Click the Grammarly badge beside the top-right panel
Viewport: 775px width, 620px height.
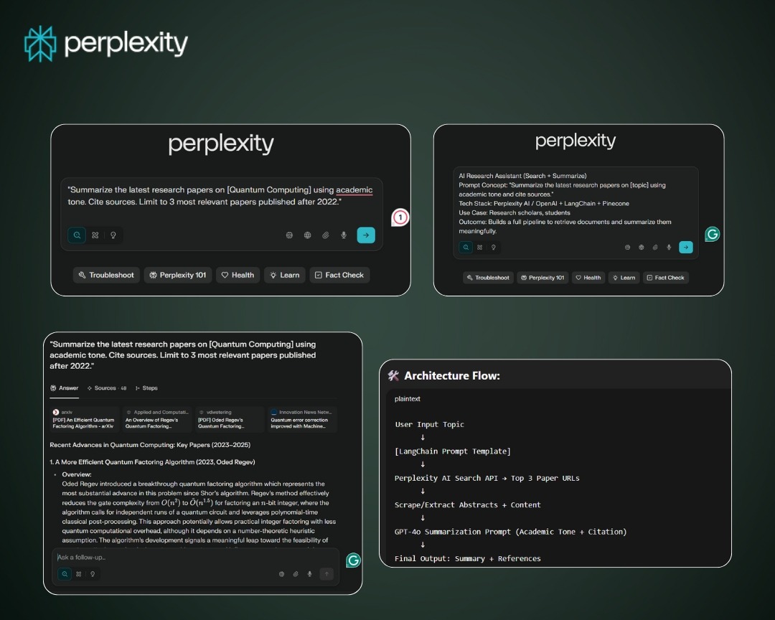712,234
